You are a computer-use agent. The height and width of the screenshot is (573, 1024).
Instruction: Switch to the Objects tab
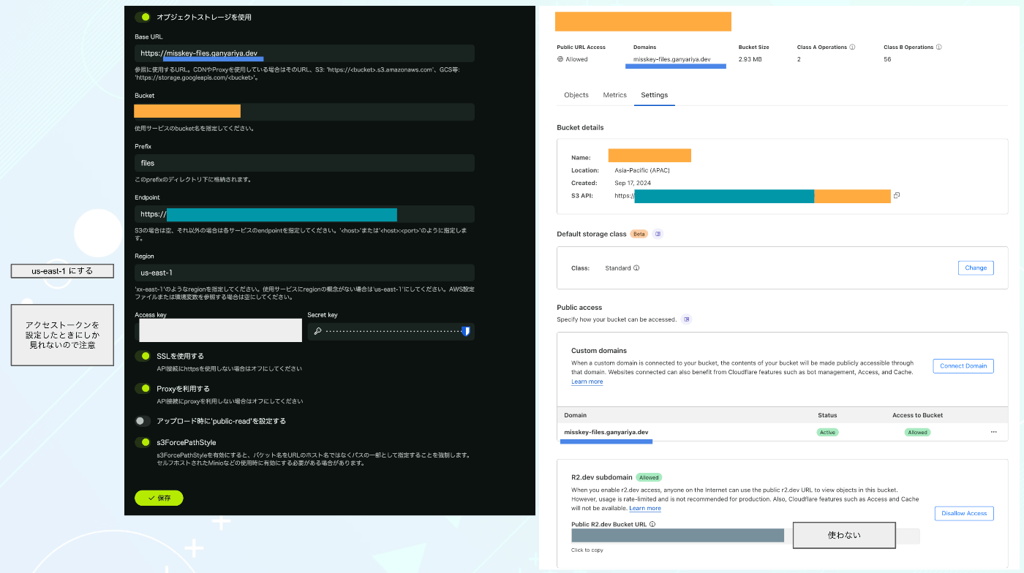(x=576, y=95)
